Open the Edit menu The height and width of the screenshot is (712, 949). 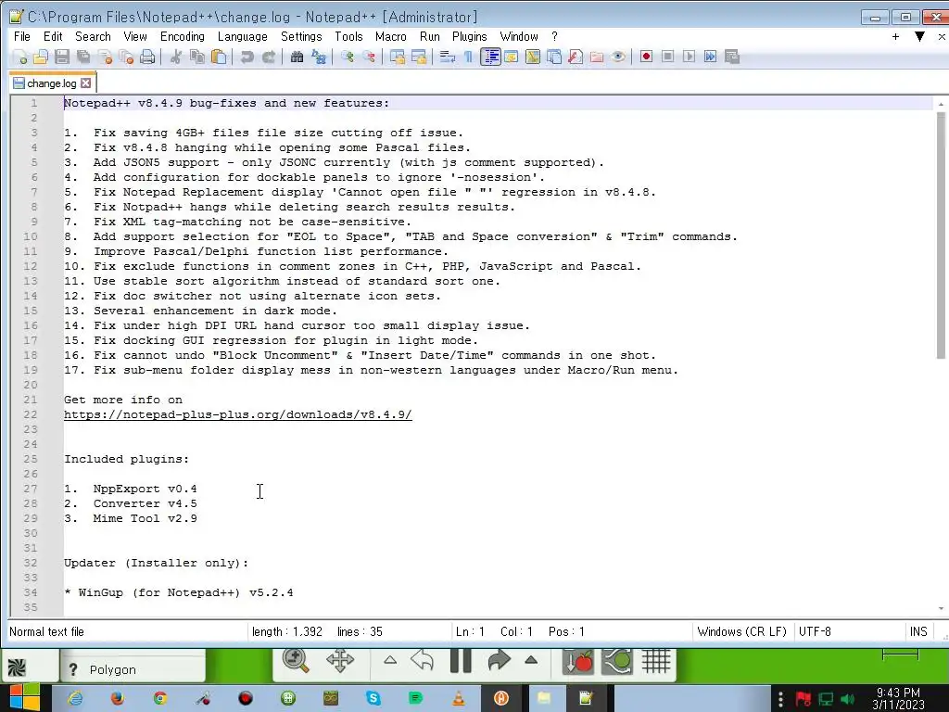(53, 36)
